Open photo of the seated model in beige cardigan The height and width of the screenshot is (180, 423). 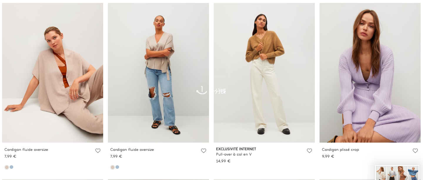(53, 73)
